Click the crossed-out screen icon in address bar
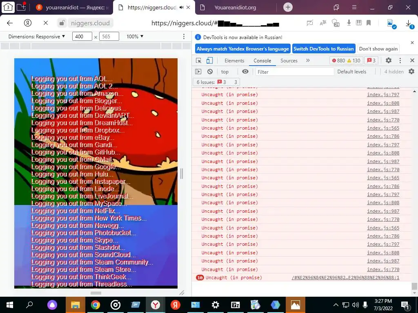Viewport: 418px width, 313px height. 310,23
